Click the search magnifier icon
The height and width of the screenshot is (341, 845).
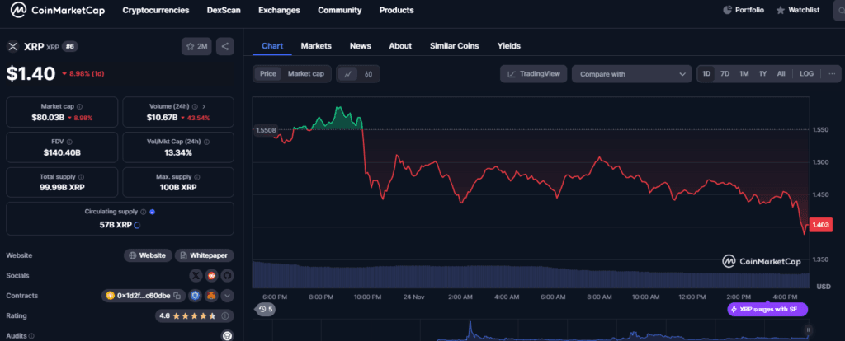[839, 10]
